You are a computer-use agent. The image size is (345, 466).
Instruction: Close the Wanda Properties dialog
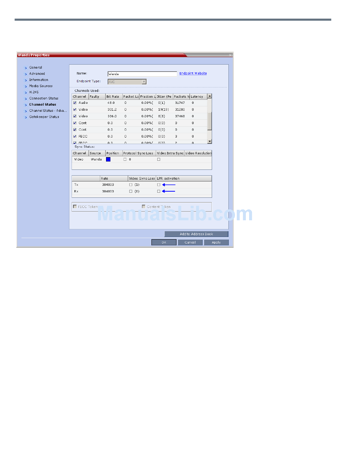(x=230, y=55)
